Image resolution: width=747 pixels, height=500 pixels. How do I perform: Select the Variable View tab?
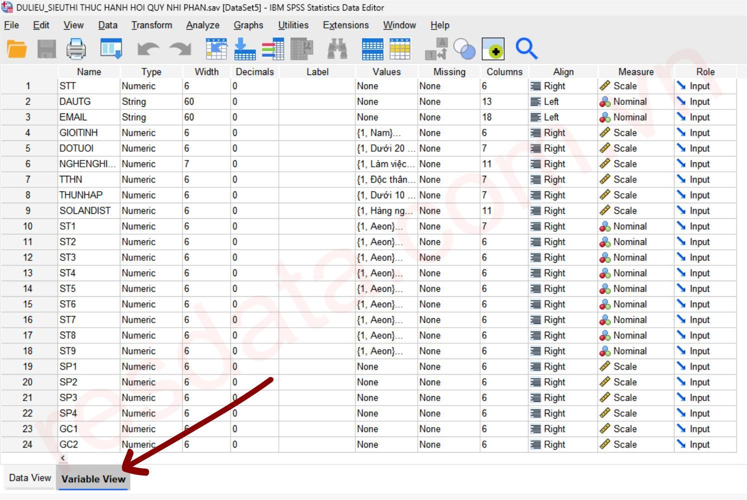click(x=93, y=479)
